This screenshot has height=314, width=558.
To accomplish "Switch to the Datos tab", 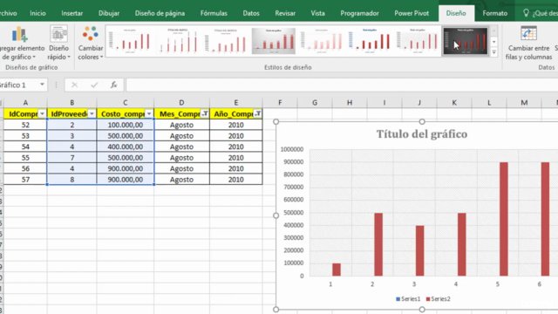I will point(251,13).
